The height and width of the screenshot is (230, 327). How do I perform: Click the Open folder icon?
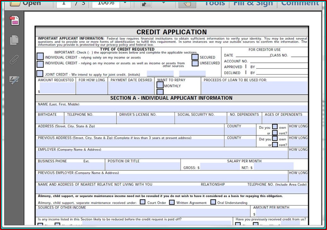(x=15, y=3)
